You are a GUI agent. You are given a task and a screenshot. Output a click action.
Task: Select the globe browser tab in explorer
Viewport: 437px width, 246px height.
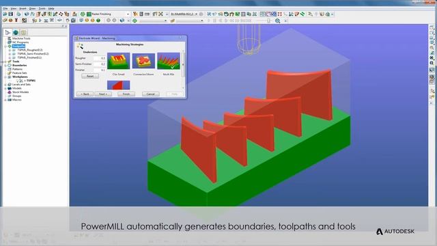16,33
